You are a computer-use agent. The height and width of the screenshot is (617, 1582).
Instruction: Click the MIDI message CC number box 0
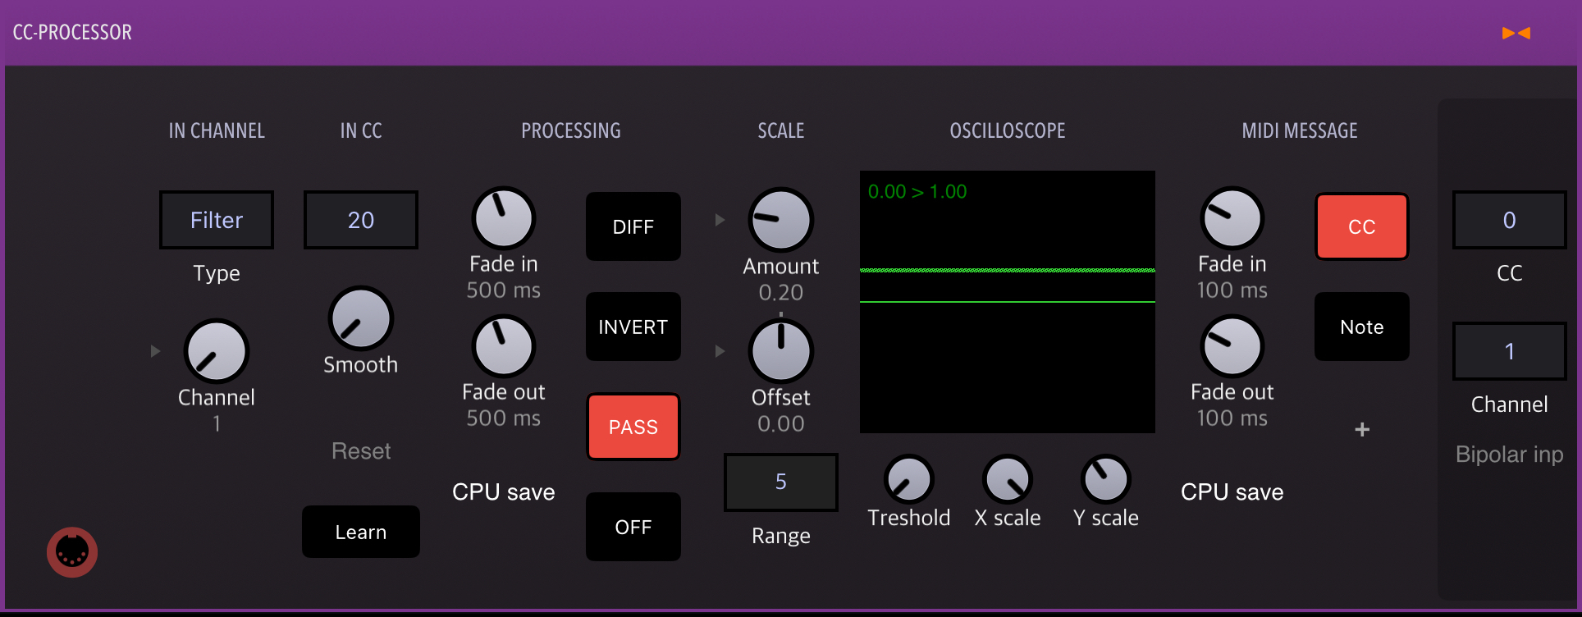click(x=1510, y=220)
